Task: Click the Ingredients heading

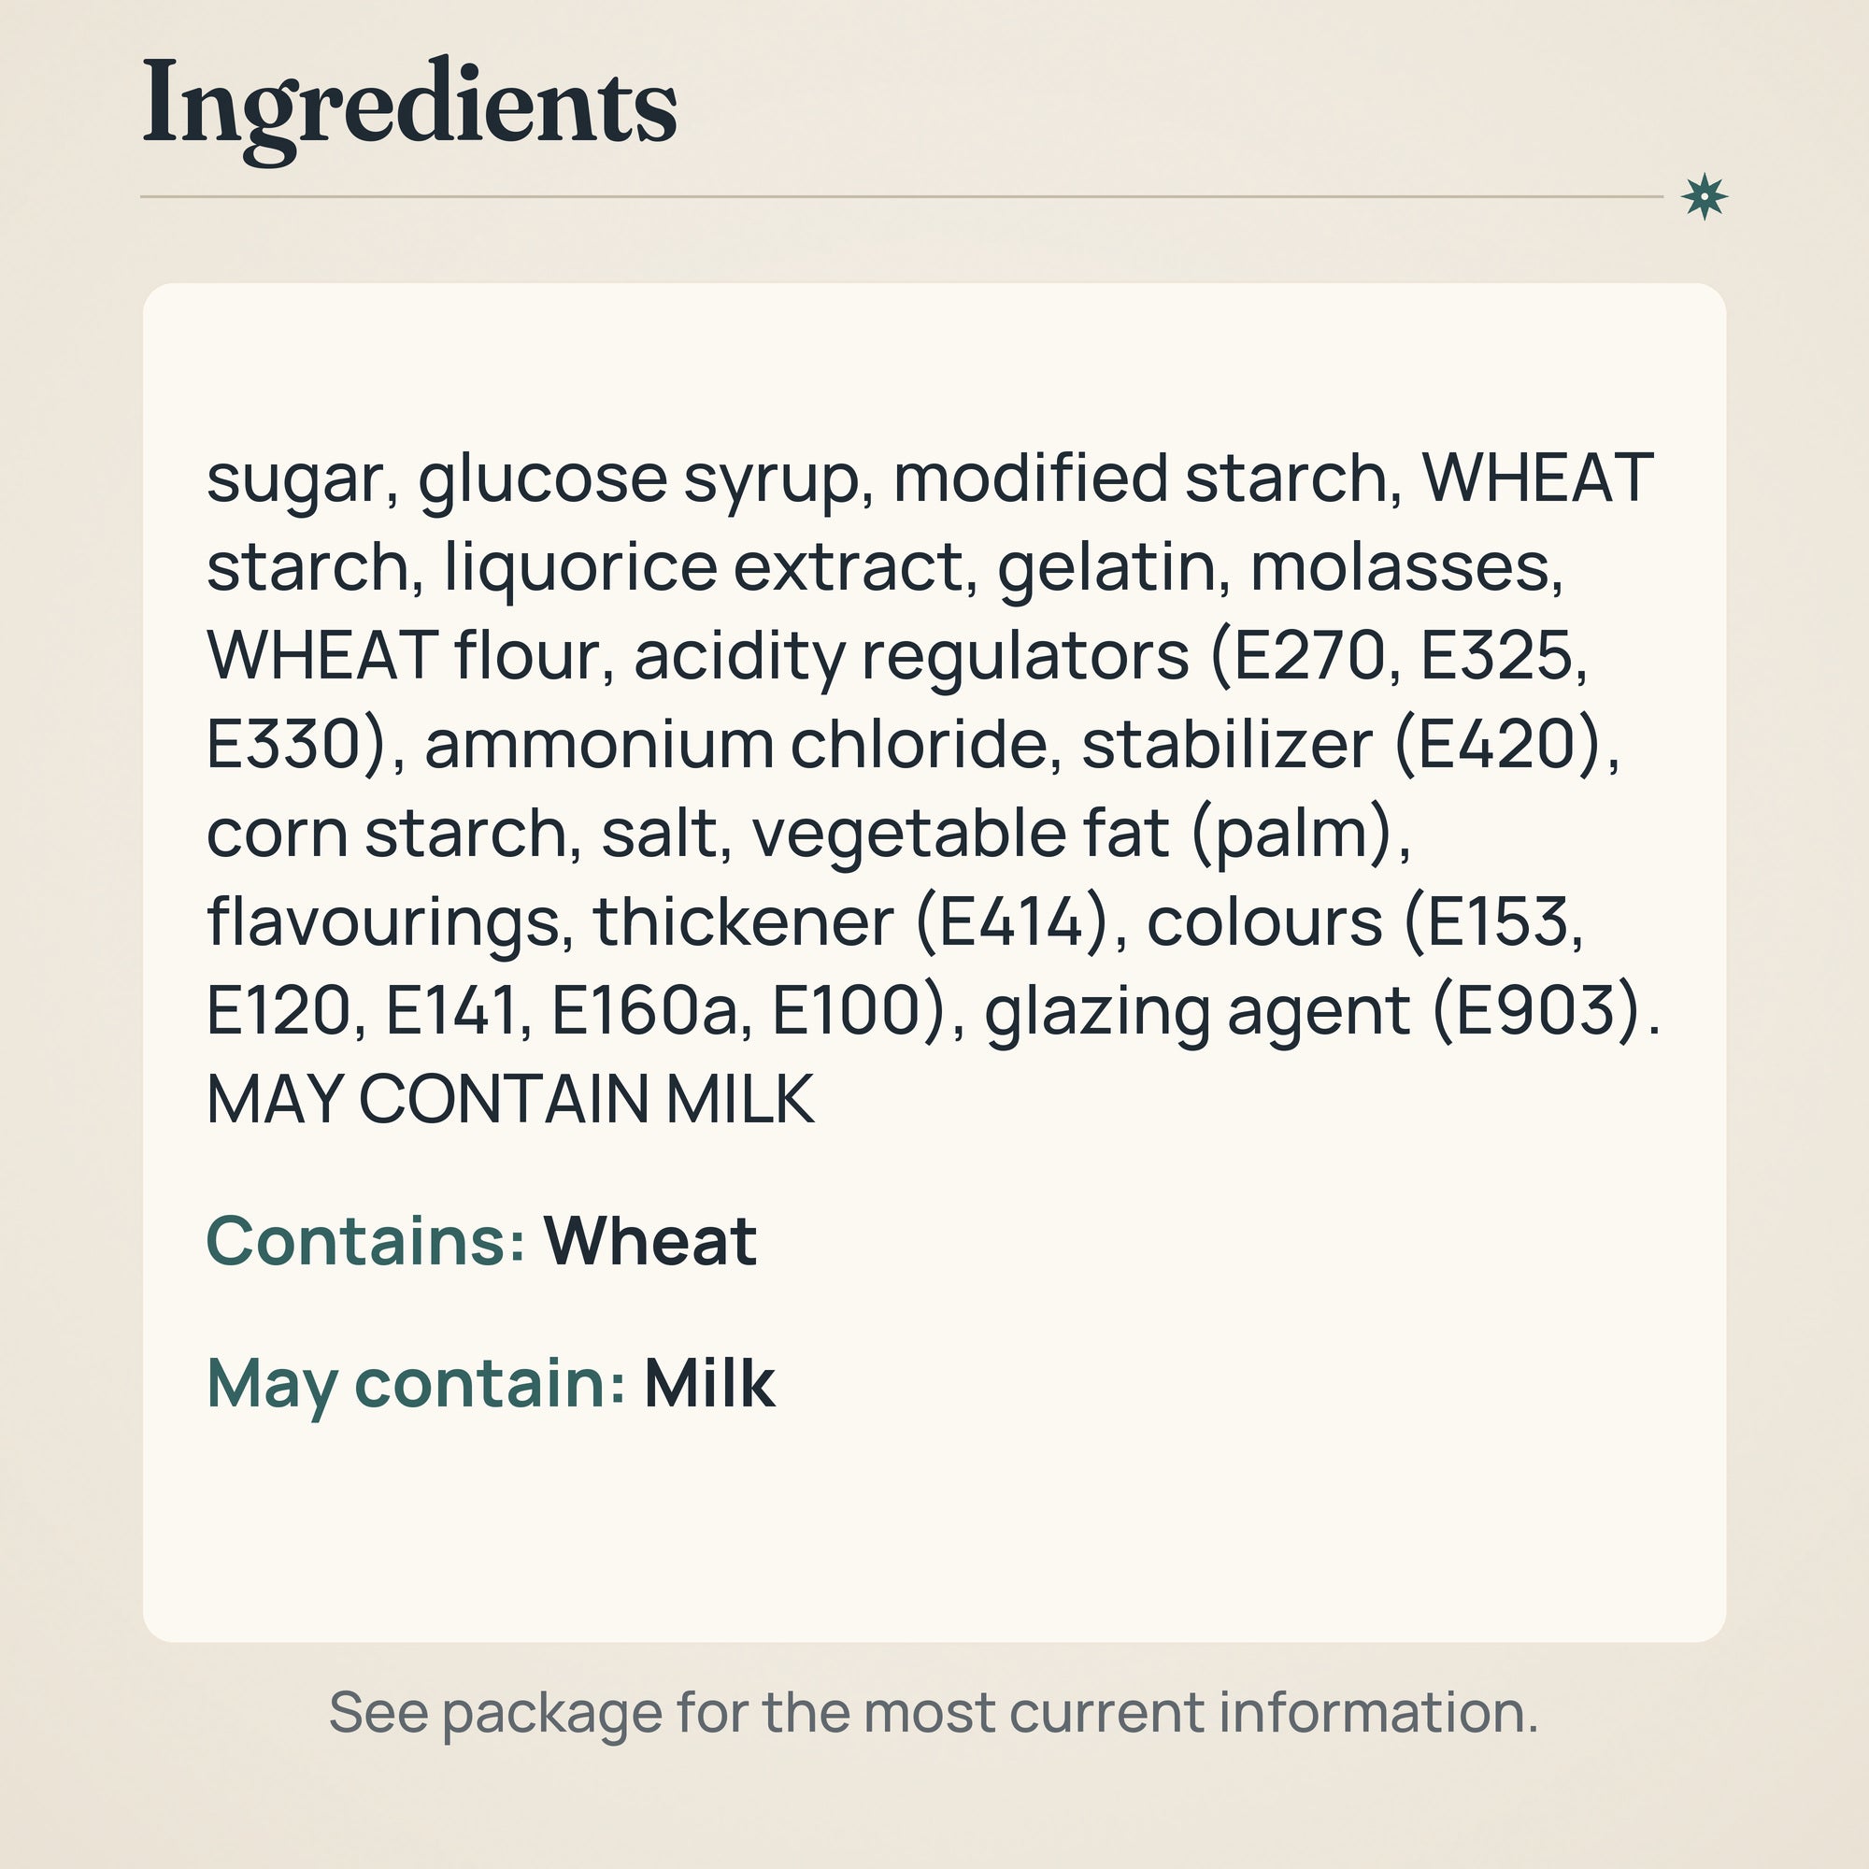Action: point(409,108)
